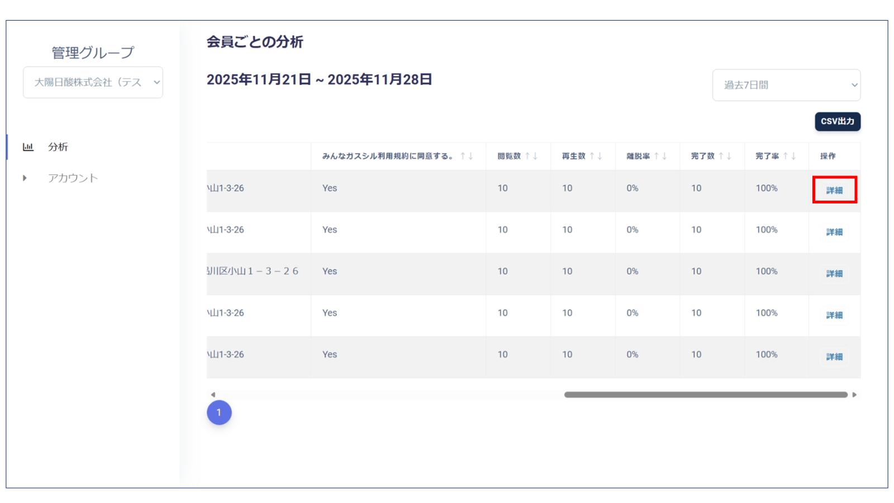
Task: Open the 管理グループ company selector
Action: pyautogui.click(x=92, y=82)
